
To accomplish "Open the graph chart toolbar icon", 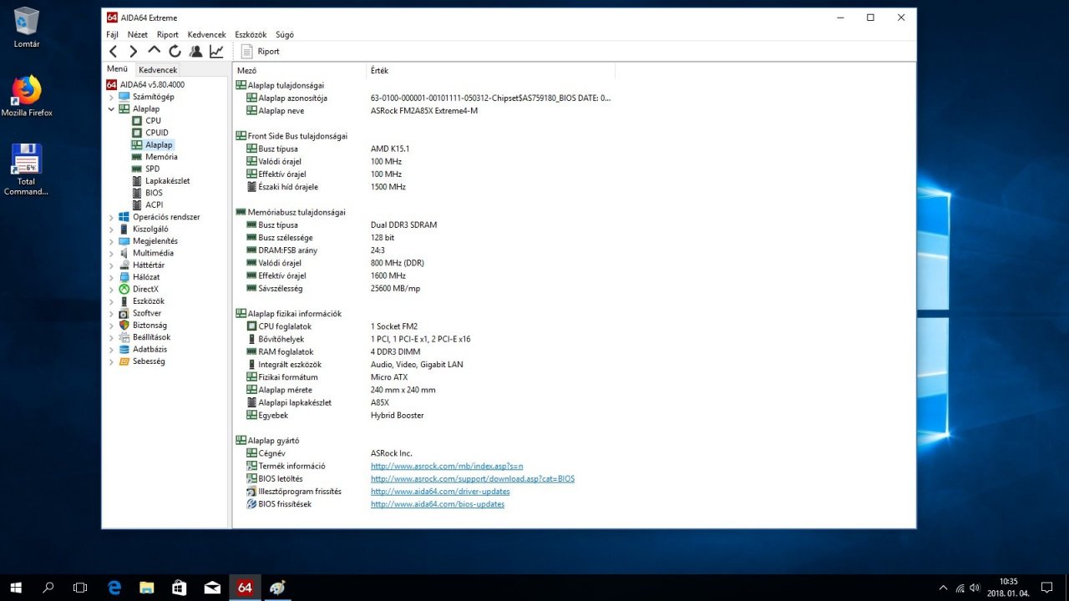I will [x=216, y=52].
